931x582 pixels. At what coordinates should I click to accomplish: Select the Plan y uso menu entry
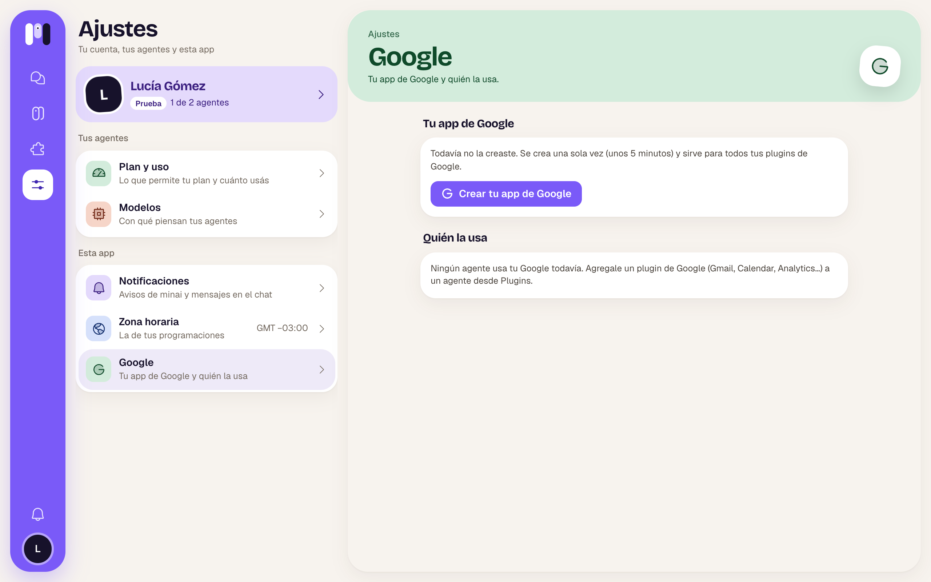pos(207,173)
